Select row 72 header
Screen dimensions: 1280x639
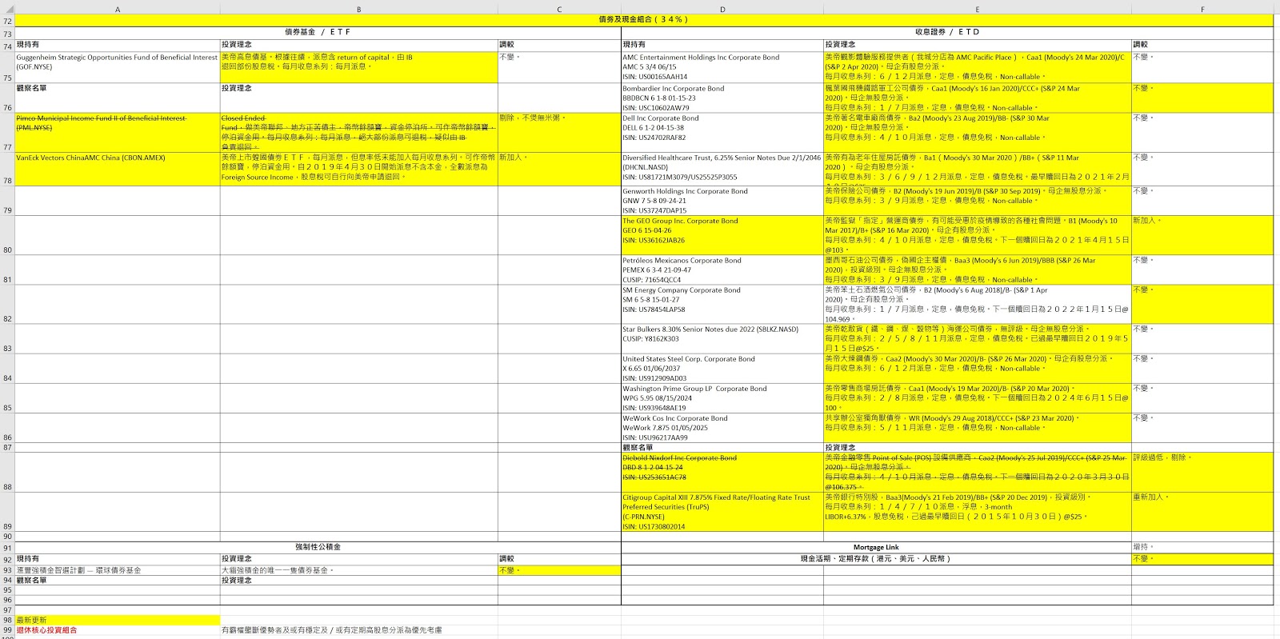click(7, 21)
